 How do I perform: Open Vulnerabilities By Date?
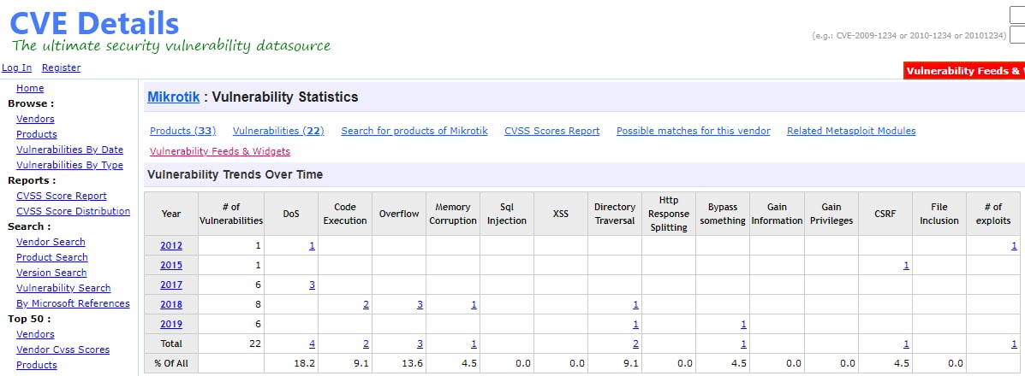70,150
